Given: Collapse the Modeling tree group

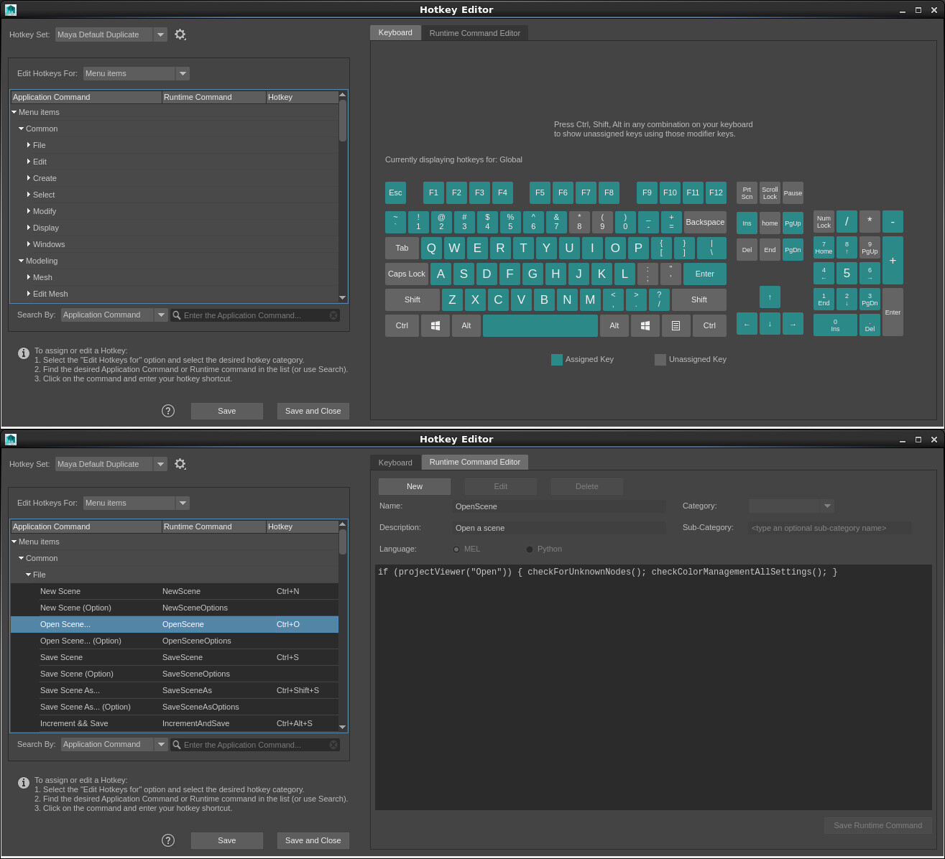Looking at the screenshot, I should pos(22,261).
